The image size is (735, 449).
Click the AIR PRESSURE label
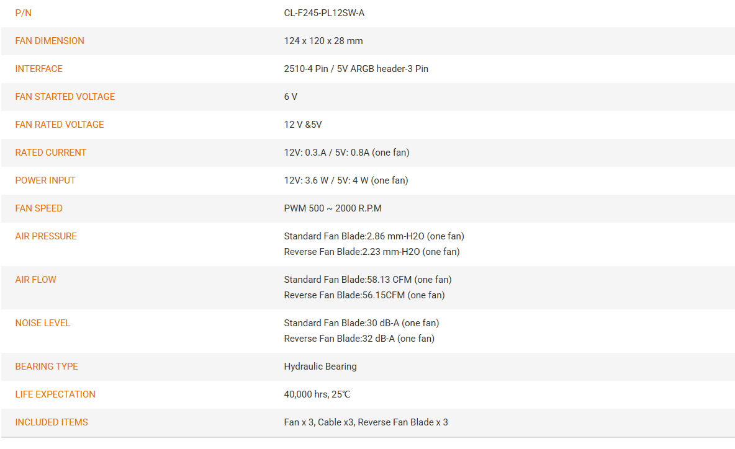45,236
